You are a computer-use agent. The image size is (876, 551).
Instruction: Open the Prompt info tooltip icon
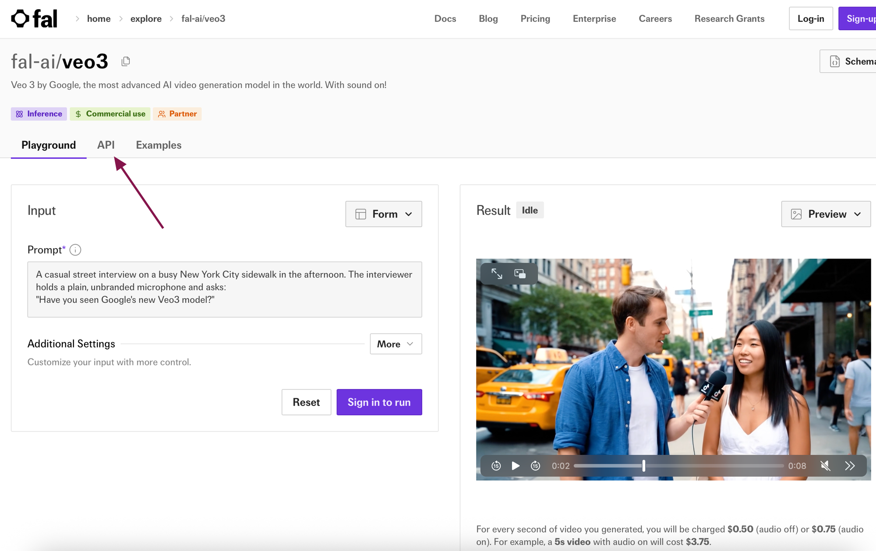[75, 250]
